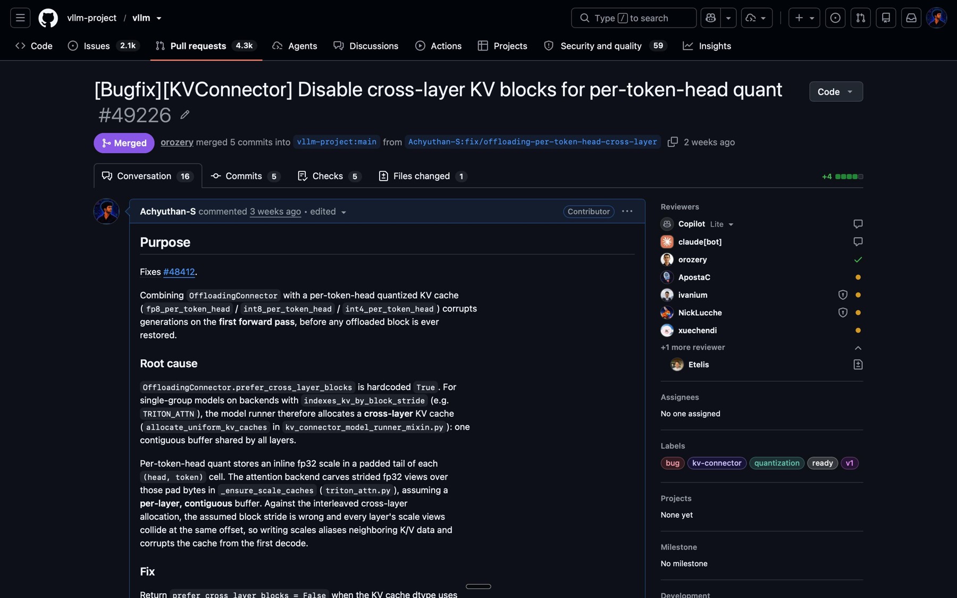Switch to the Commits tab
The width and height of the screenshot is (957, 598).
(x=245, y=176)
